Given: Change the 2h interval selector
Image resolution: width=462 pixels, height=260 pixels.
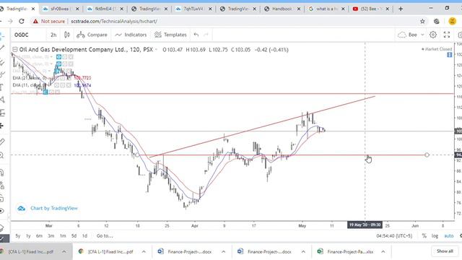Looking at the screenshot, I should [x=53, y=35].
